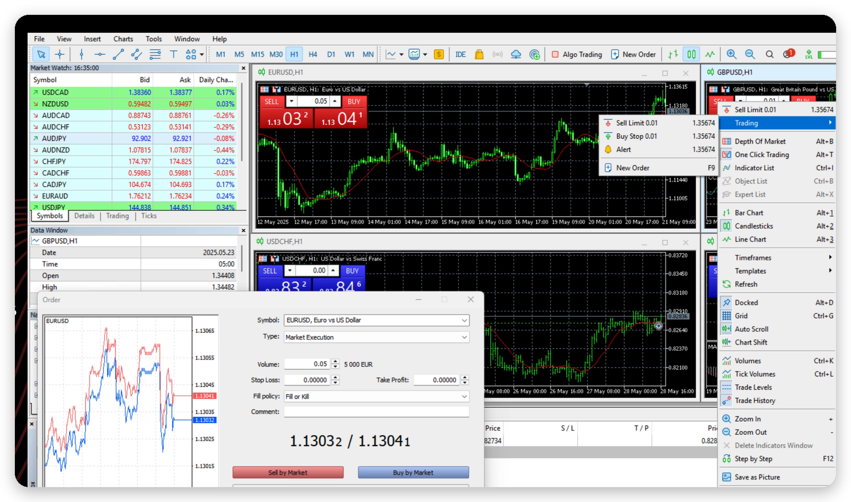The height and width of the screenshot is (502, 851).
Task: Select the trendline drawing tool
Action: (x=118, y=54)
